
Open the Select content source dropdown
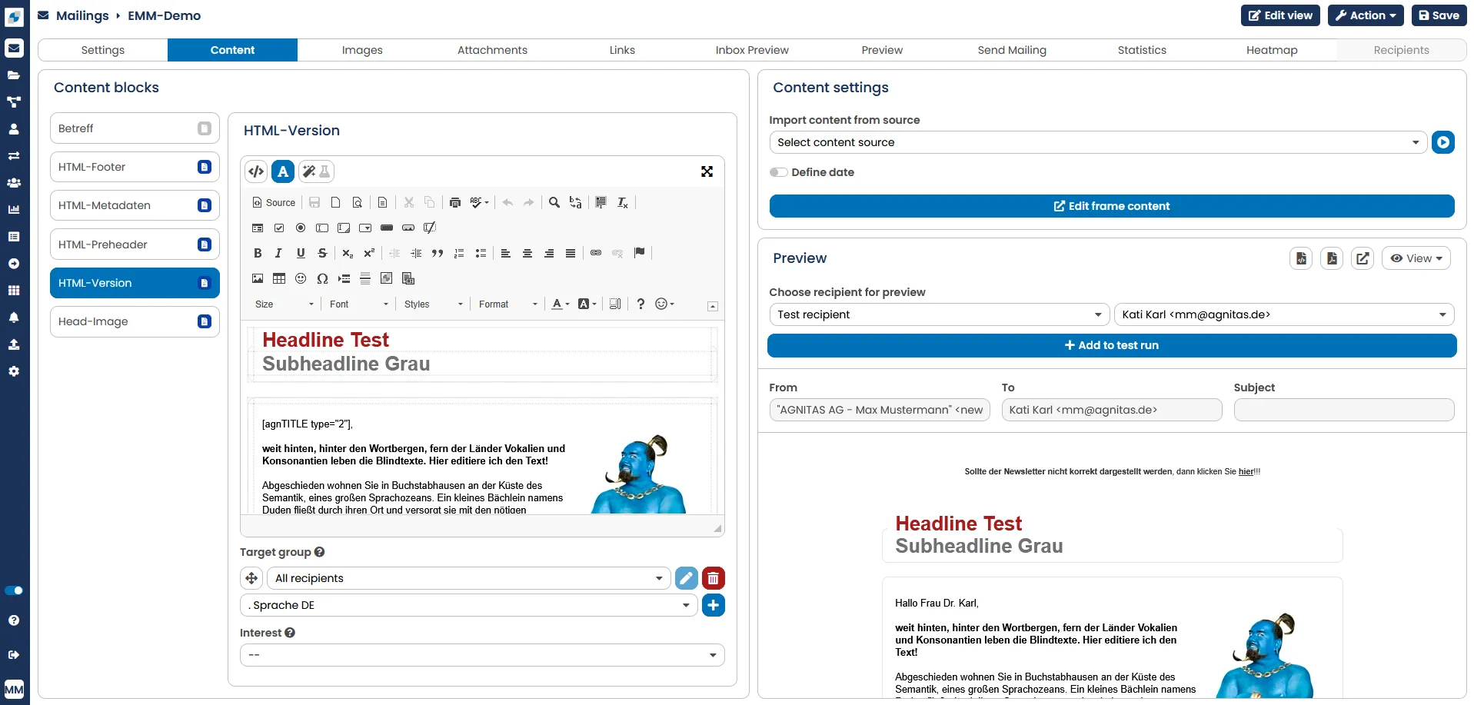(1098, 142)
